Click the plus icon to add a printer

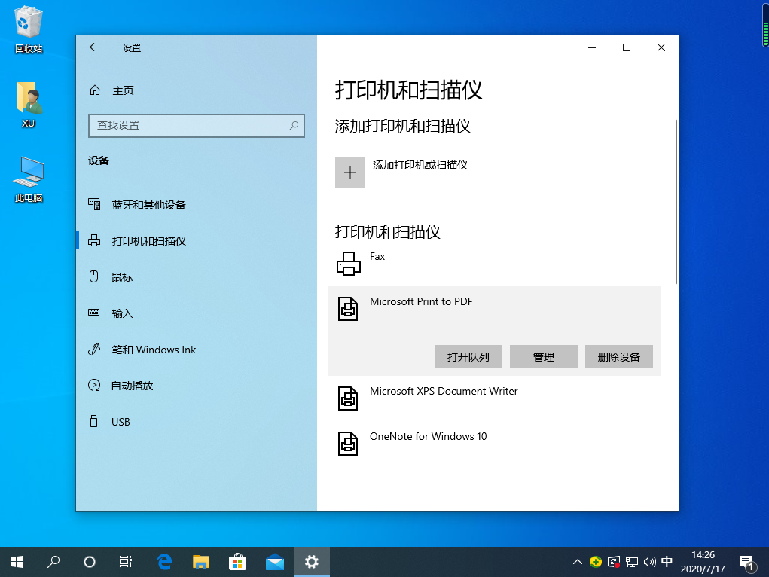(350, 172)
